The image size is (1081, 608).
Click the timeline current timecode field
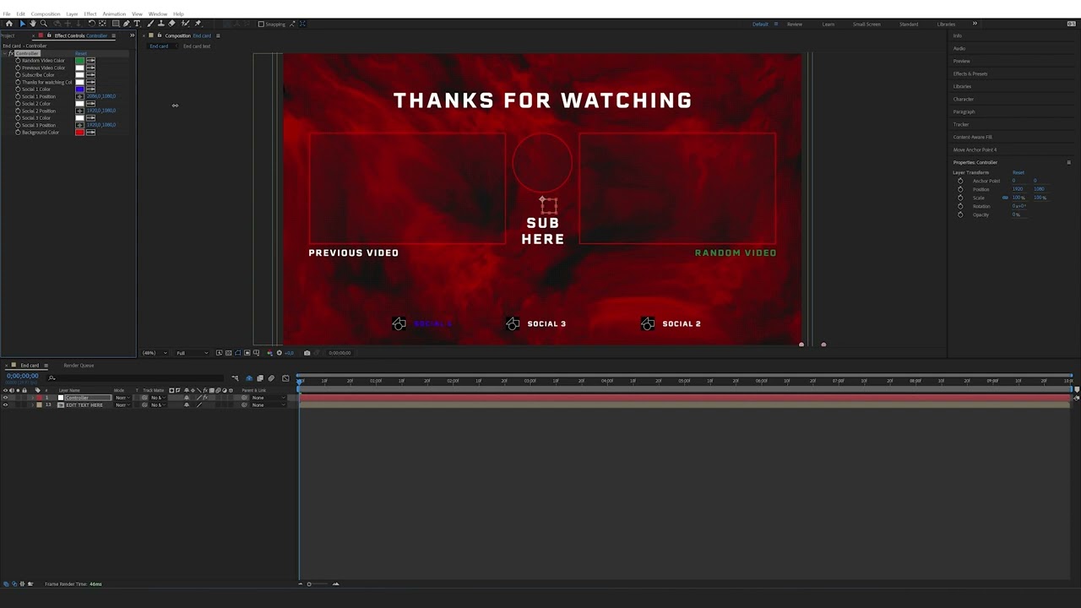coord(23,376)
